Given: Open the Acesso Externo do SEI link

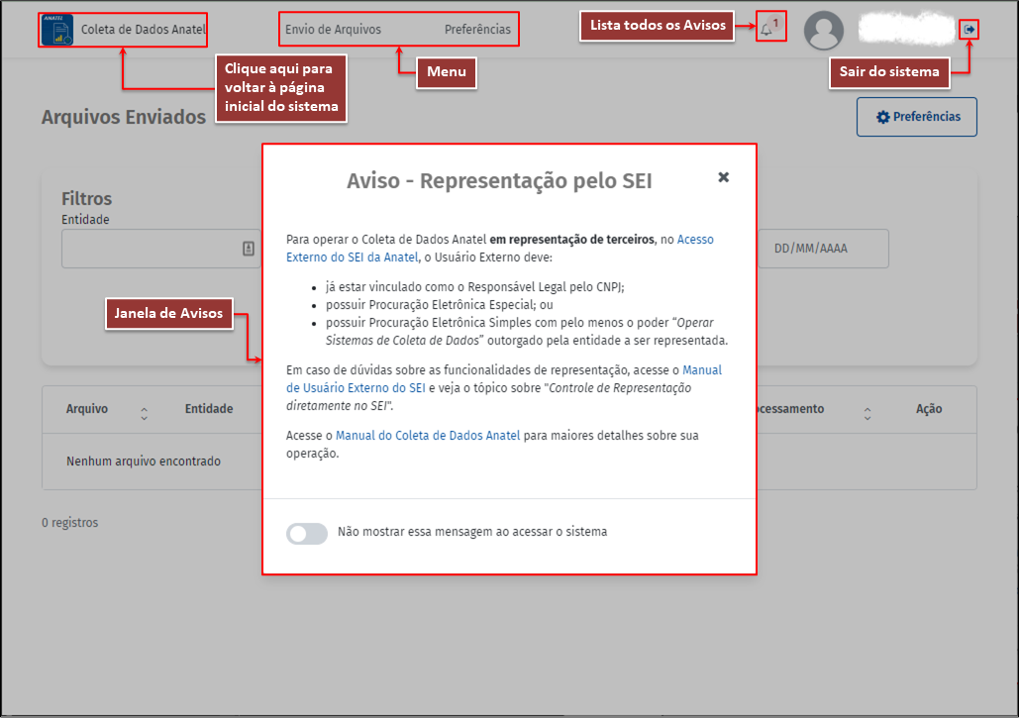Looking at the screenshot, I should (x=694, y=240).
